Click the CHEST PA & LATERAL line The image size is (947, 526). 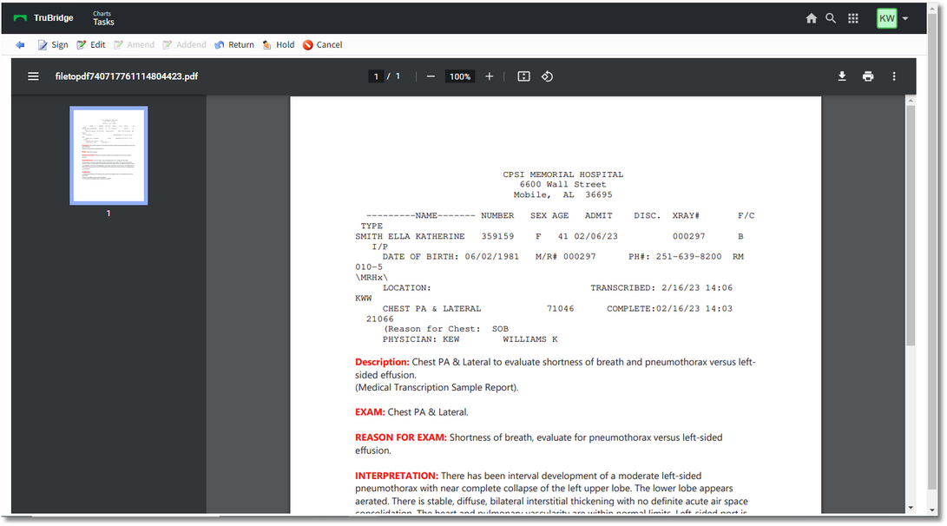[431, 309]
